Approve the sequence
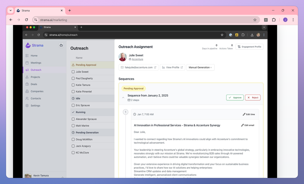The image size is (304, 184). [x=235, y=97]
